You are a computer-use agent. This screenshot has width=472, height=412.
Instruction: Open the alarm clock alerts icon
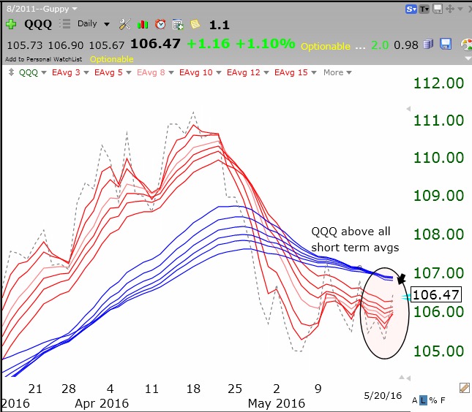pos(160,24)
